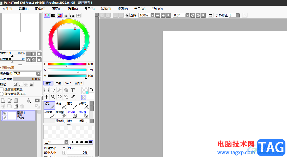Reset canvas rotation in the toolbar
This screenshot has height=157, width=287.
point(203,15)
